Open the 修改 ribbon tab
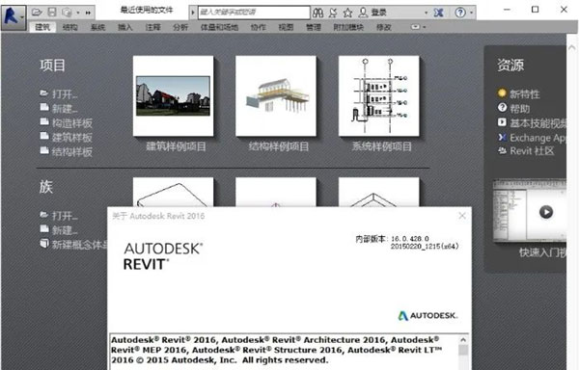 [384, 27]
